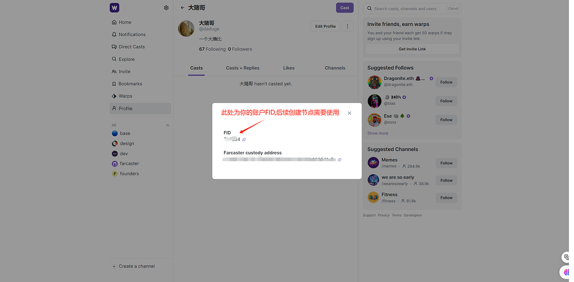Follow Dragonite.eth
The width and height of the screenshot is (574, 282).
tap(446, 82)
